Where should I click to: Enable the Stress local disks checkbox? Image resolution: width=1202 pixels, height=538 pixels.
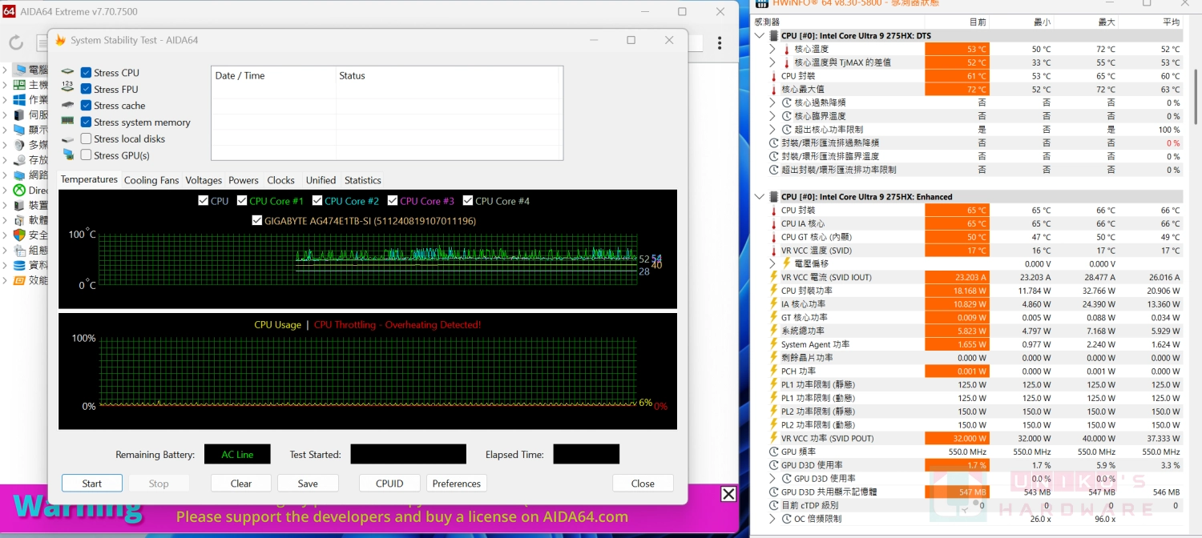pyautogui.click(x=86, y=139)
